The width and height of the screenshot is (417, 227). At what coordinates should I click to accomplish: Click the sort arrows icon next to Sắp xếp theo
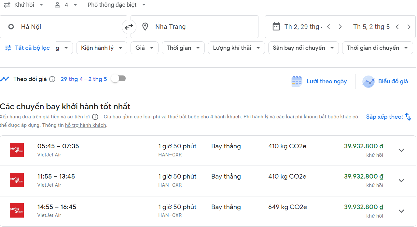tap(408, 117)
